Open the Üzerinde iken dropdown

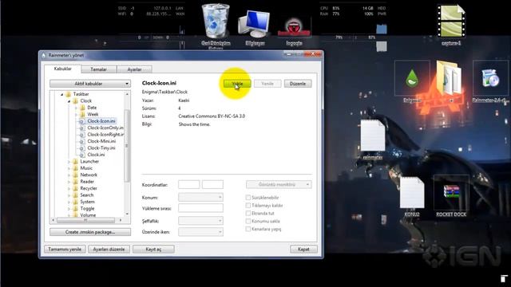coord(200,232)
